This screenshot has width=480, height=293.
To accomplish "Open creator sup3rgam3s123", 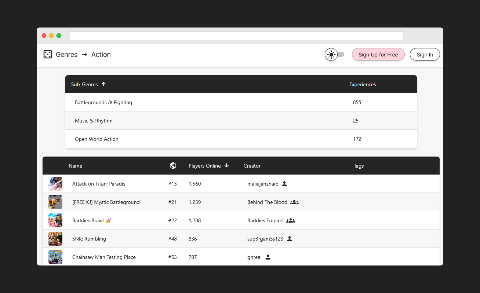I will pos(265,239).
